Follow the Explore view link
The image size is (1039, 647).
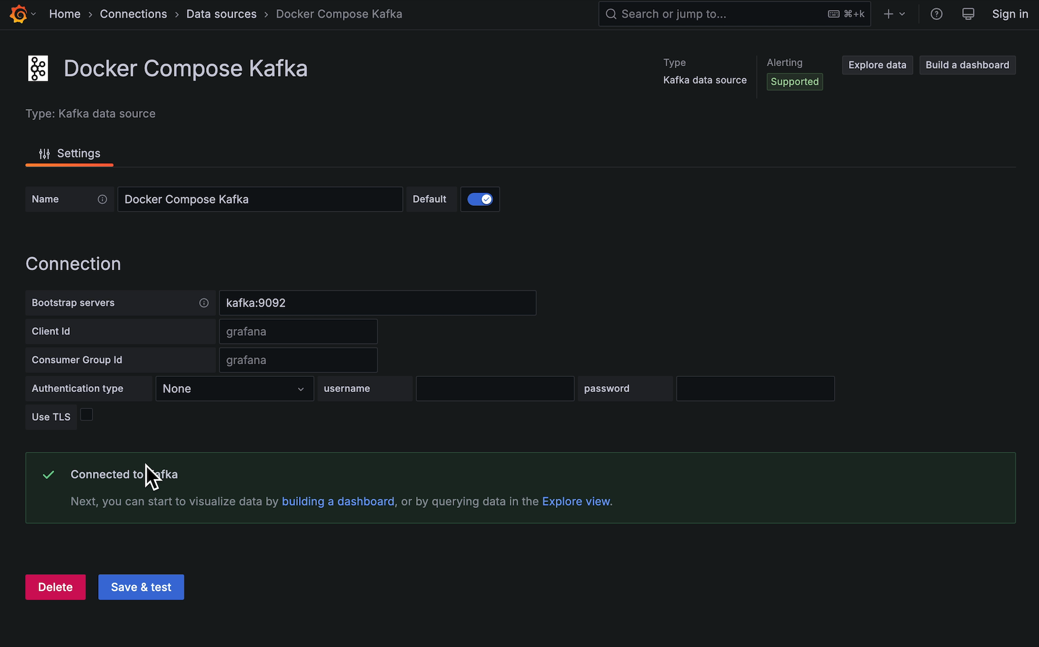(575, 502)
